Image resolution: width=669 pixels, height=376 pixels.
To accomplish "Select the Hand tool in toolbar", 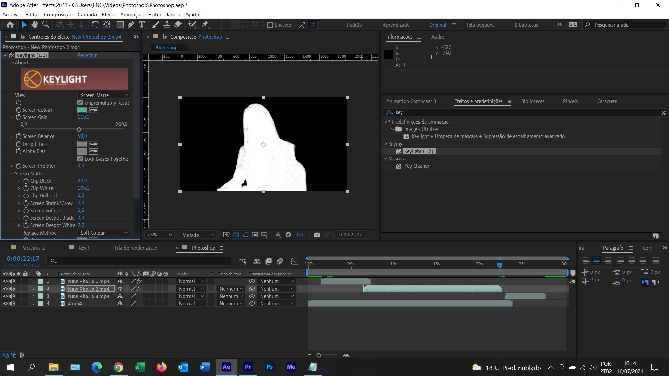I will (x=34, y=24).
